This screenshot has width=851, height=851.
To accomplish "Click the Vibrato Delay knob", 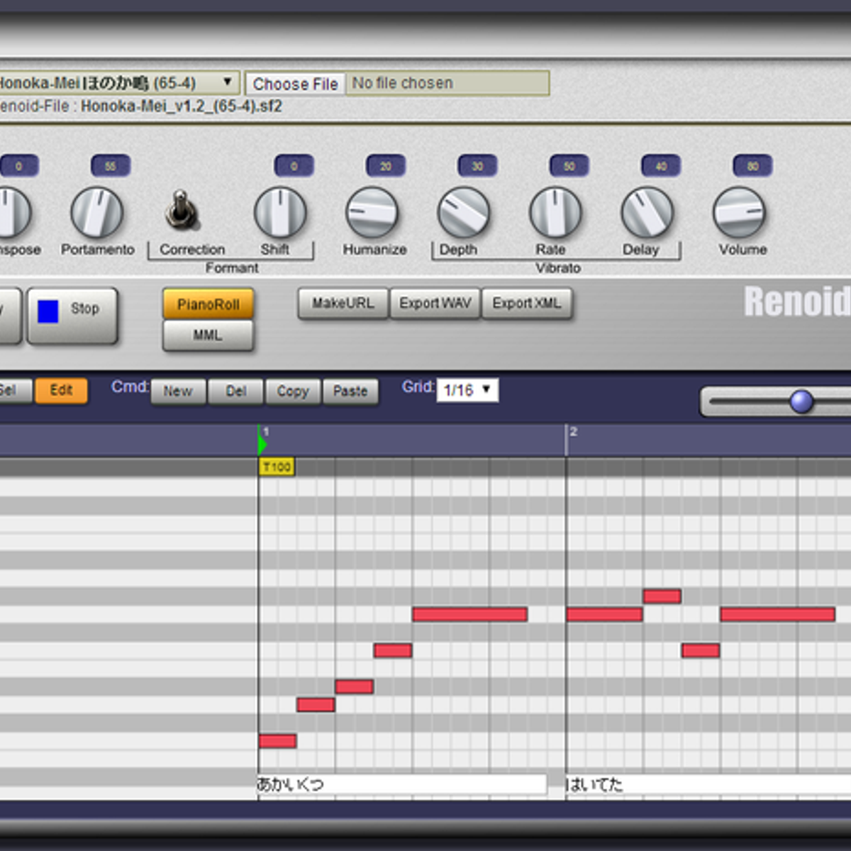I will pyautogui.click(x=647, y=212).
